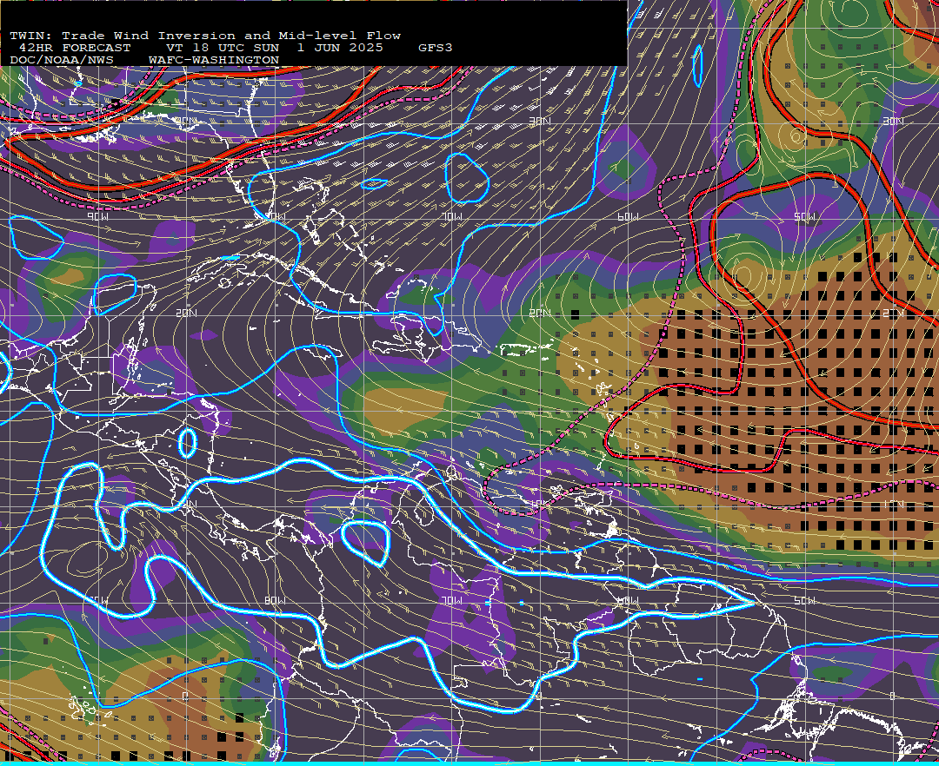Image resolution: width=939 pixels, height=766 pixels.
Task: Select the '42HR FORECAST' header text
Action: click(74, 48)
